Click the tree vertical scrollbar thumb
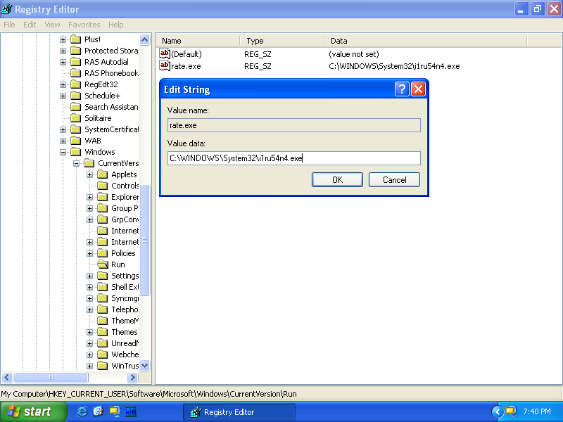The width and height of the screenshot is (563, 422). click(145, 240)
